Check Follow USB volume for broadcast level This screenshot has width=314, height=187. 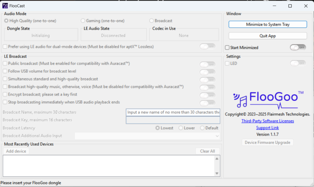tap(5, 71)
